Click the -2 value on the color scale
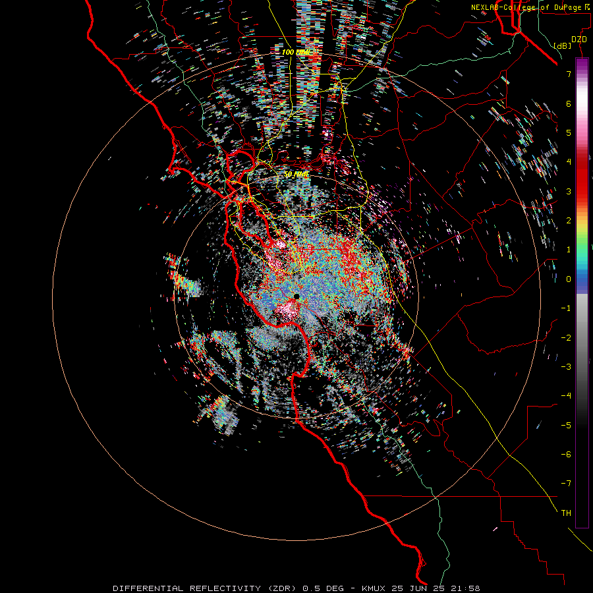The image size is (593, 593). (566, 338)
